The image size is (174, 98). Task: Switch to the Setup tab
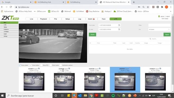point(68,19)
